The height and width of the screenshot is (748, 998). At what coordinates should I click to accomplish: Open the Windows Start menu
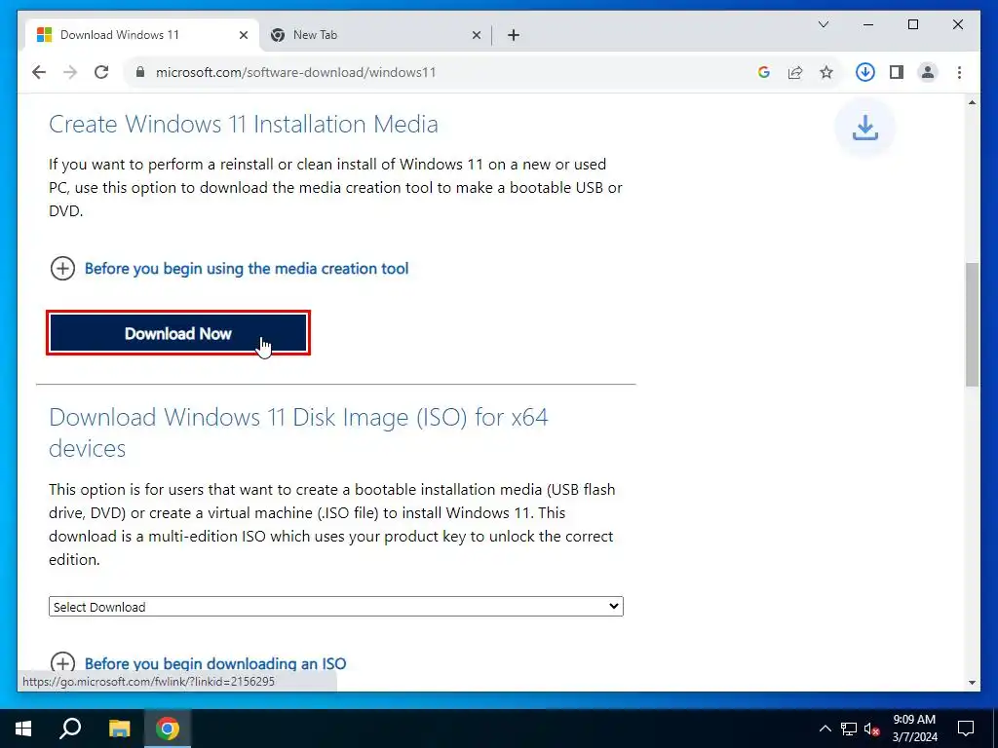pos(23,729)
